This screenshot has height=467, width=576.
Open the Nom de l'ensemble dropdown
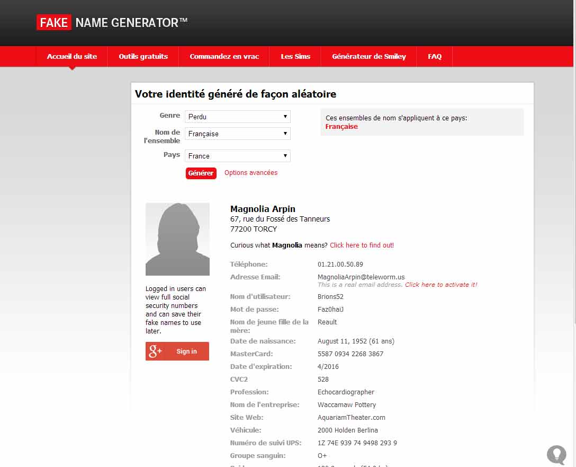[237, 134]
